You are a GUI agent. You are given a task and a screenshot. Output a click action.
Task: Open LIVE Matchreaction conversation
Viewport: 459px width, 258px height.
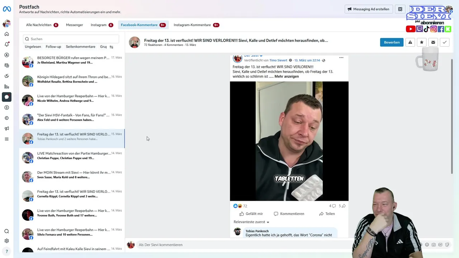pyautogui.click(x=72, y=158)
